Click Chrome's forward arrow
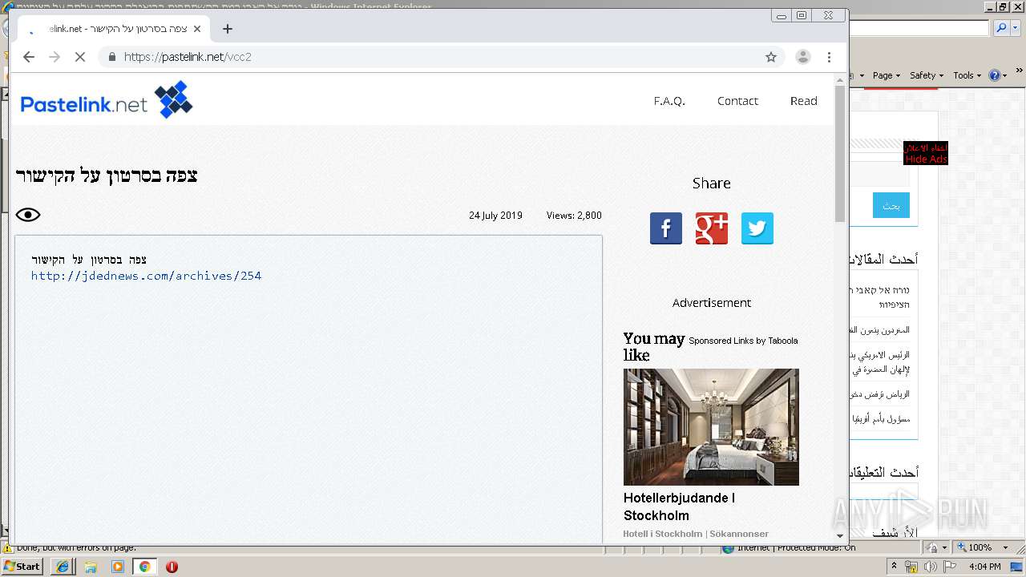Viewport: 1026px width, 577px height. point(55,57)
